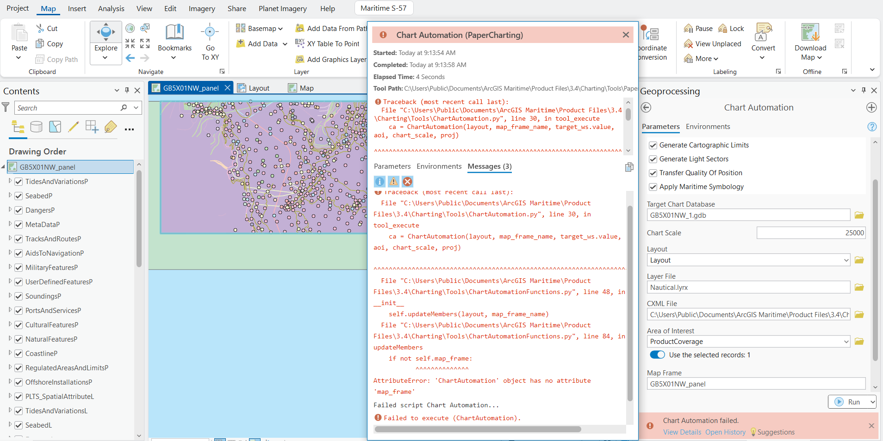Hide the SeabedP layer
The width and height of the screenshot is (883, 441).
click(x=19, y=196)
